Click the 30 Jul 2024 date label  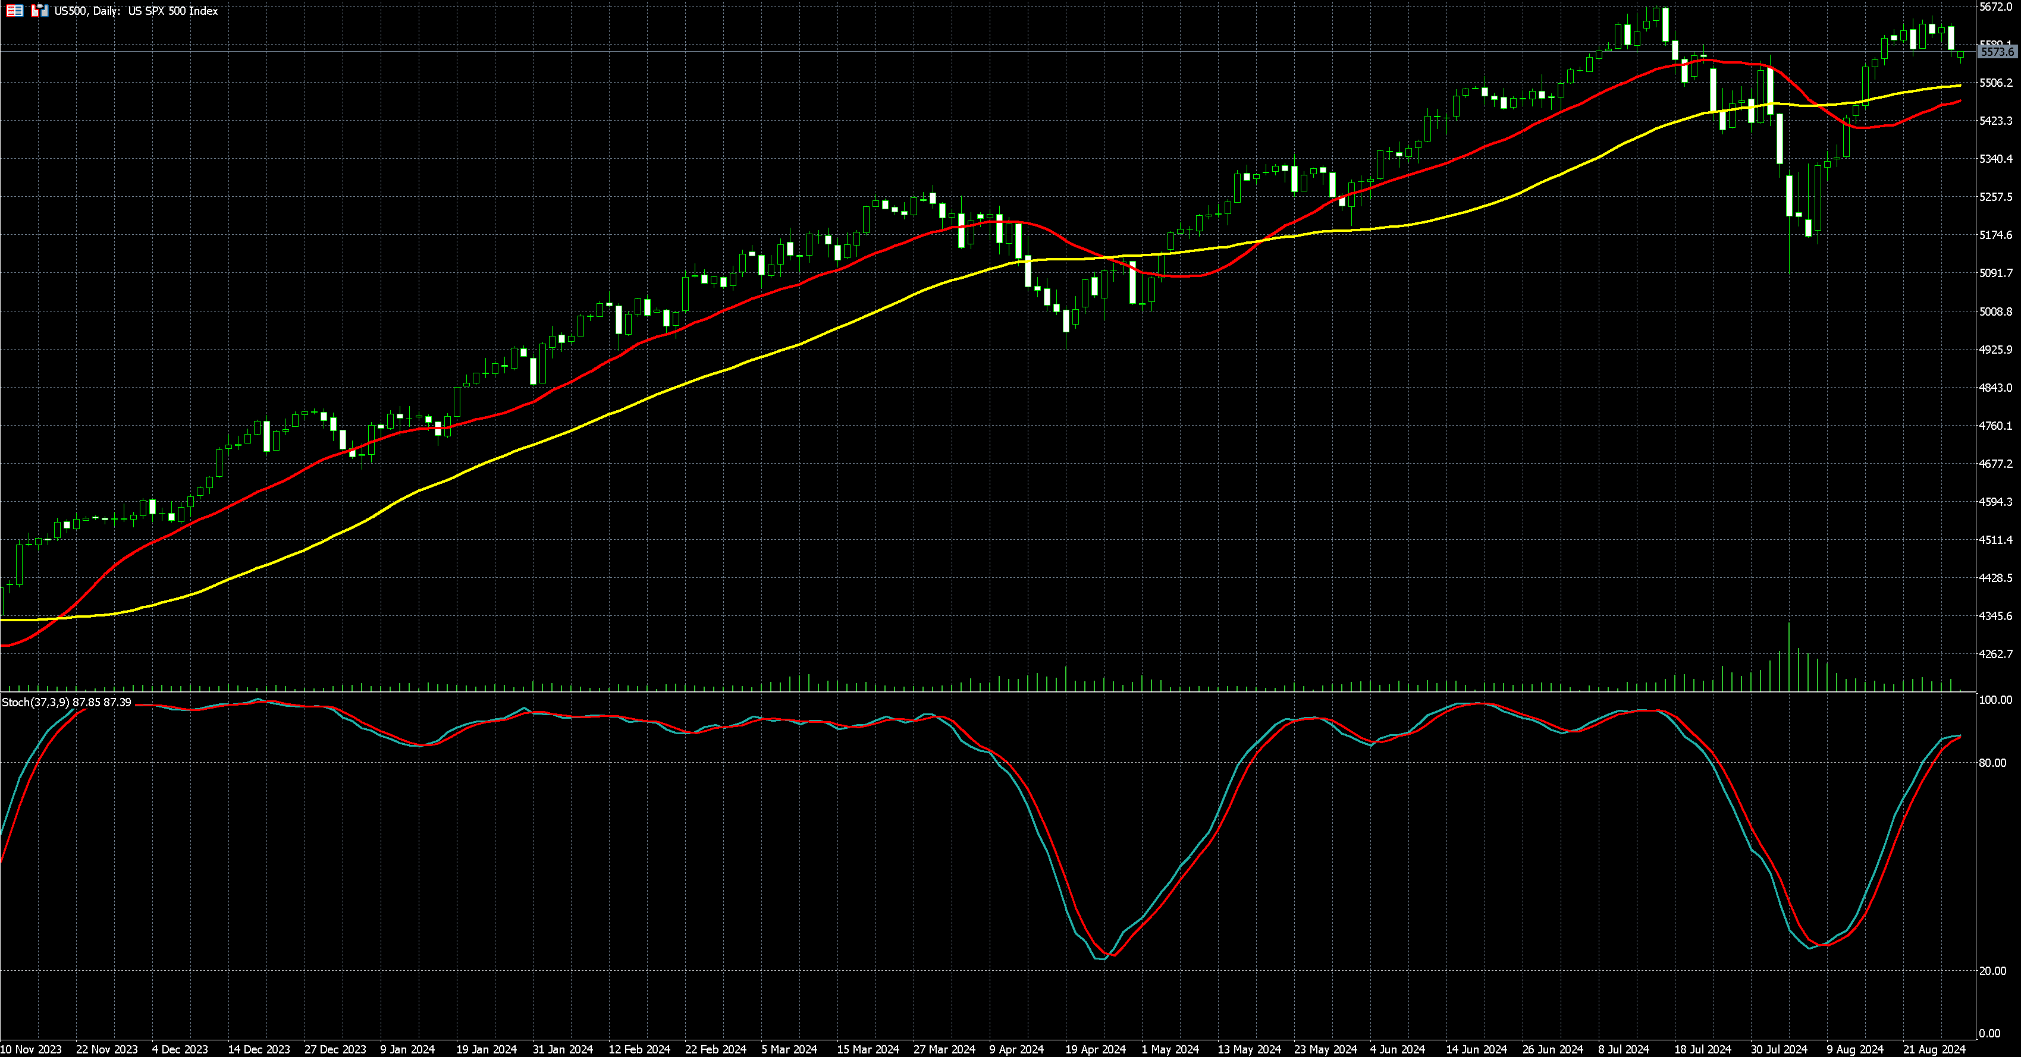pos(1778,1049)
